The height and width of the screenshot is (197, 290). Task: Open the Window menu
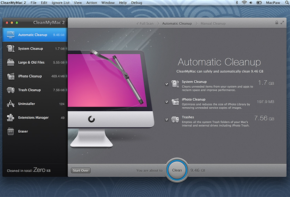[108, 2]
